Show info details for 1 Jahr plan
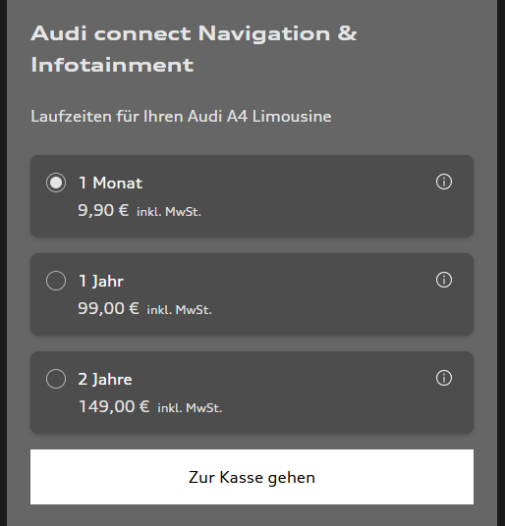This screenshot has width=505, height=526. 444,280
